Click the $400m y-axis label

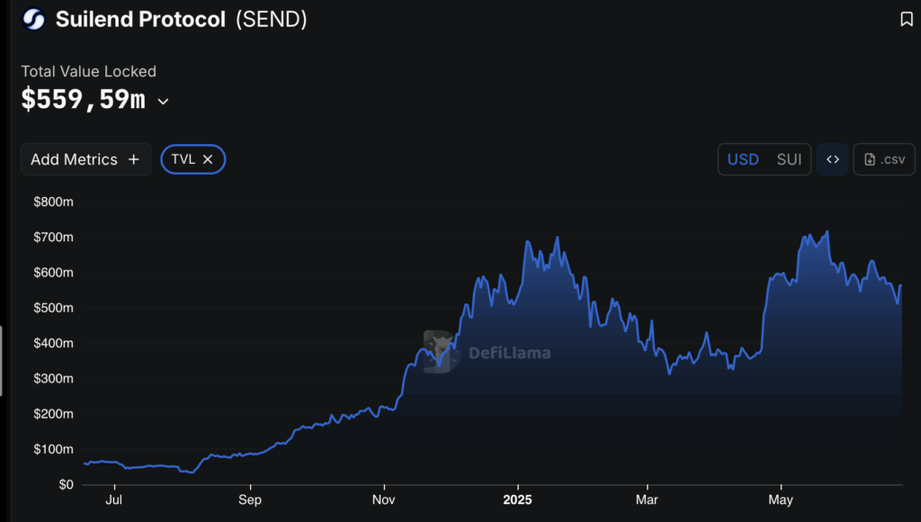click(x=53, y=343)
